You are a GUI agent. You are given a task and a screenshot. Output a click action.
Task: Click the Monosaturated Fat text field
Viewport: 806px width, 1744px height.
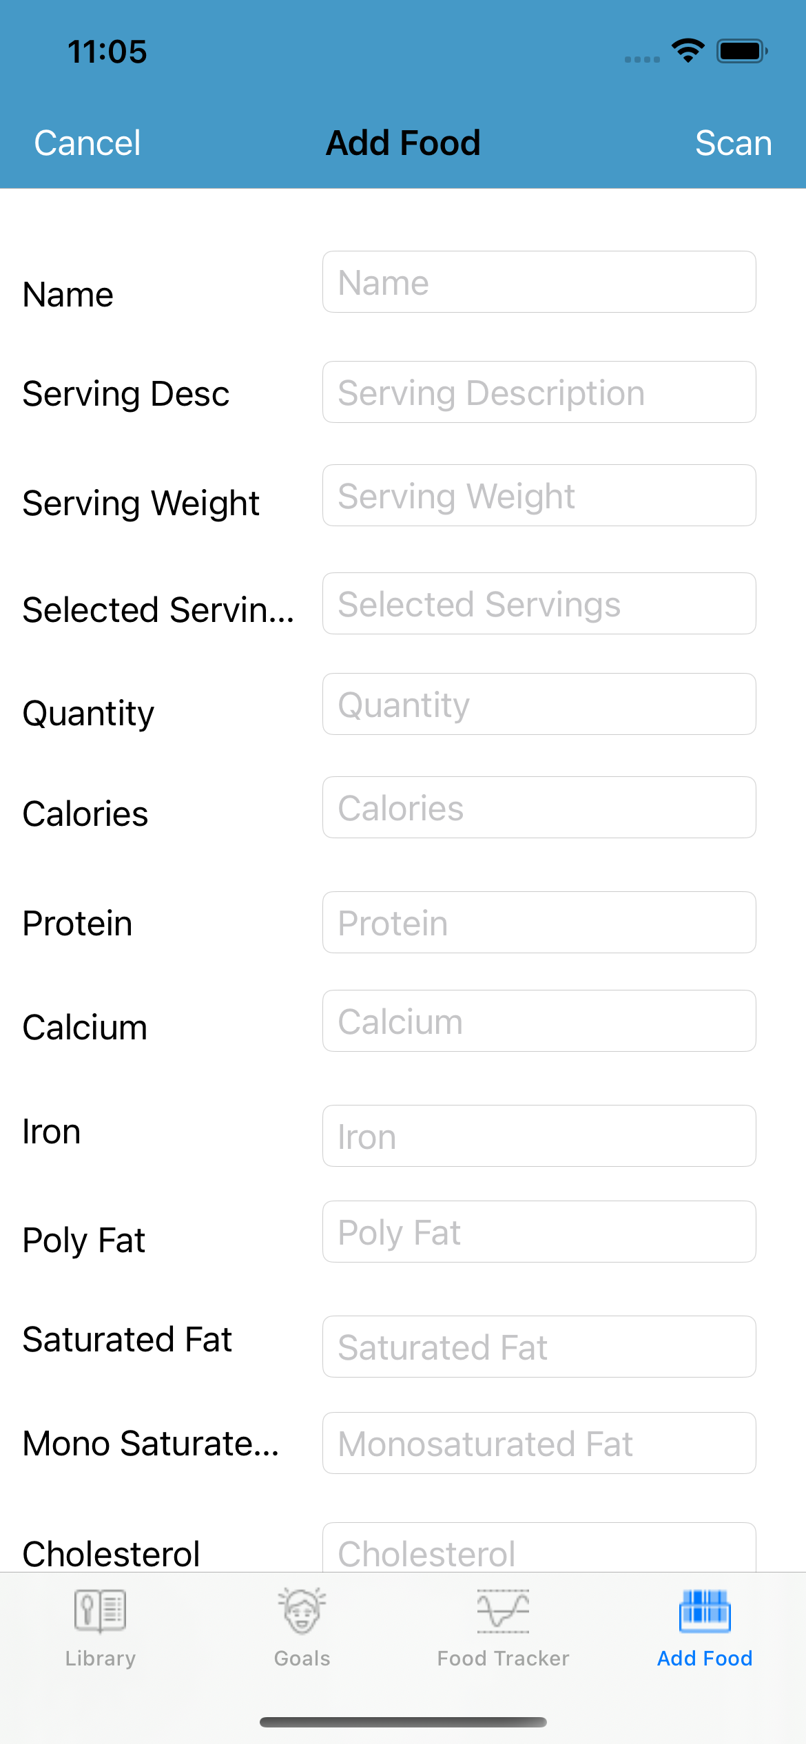pyautogui.click(x=539, y=1444)
